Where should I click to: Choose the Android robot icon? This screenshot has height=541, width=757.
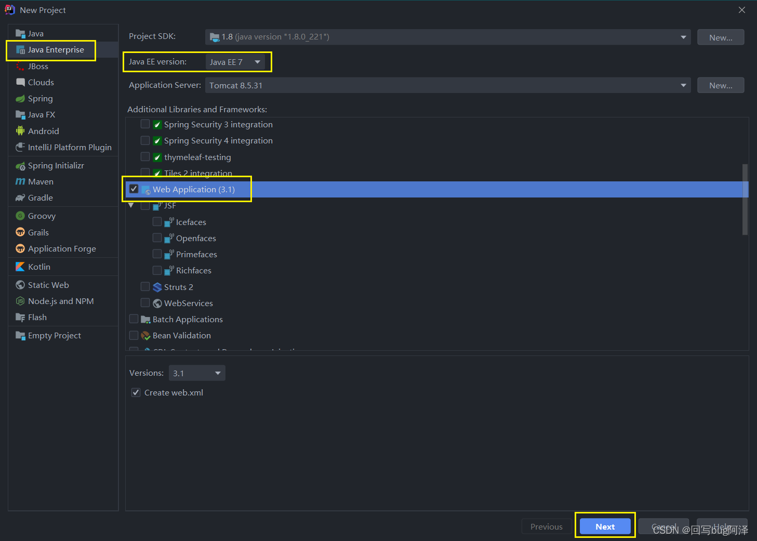coord(20,131)
